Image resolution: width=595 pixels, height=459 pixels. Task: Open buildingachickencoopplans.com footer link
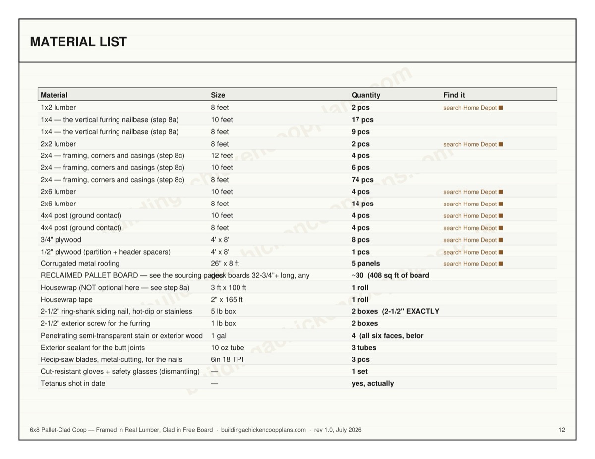(263, 430)
